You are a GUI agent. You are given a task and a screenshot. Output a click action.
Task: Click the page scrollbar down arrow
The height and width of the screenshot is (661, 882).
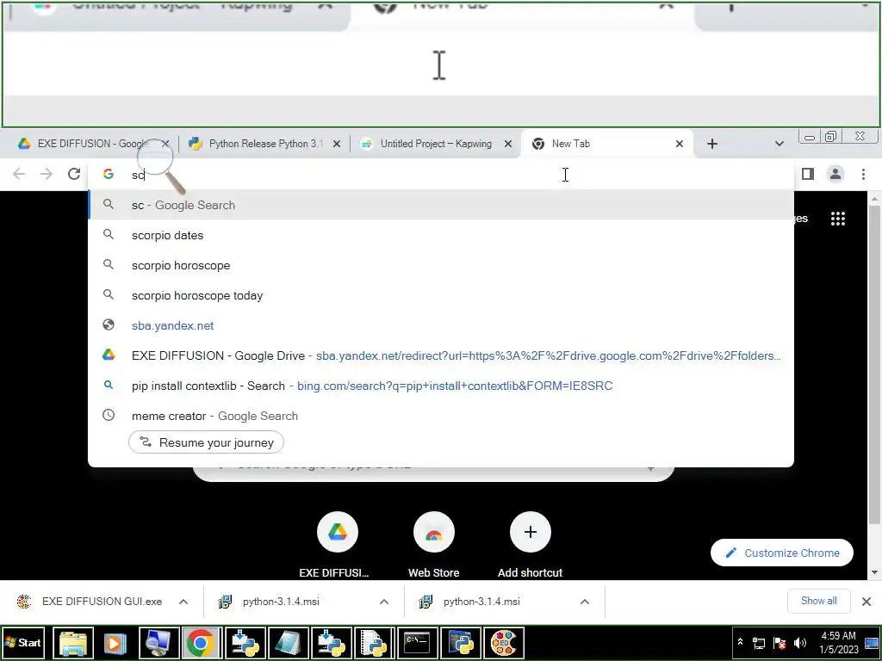coord(875,572)
